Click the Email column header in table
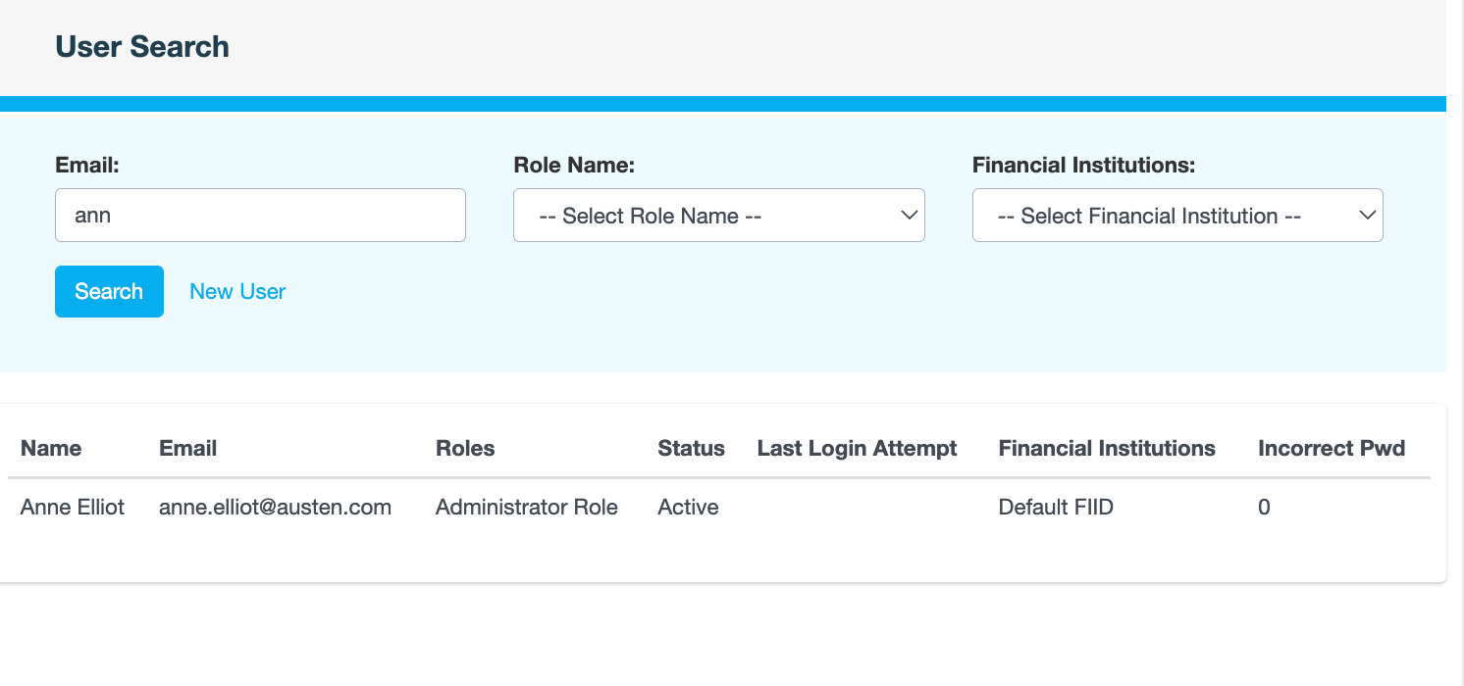 pos(187,449)
